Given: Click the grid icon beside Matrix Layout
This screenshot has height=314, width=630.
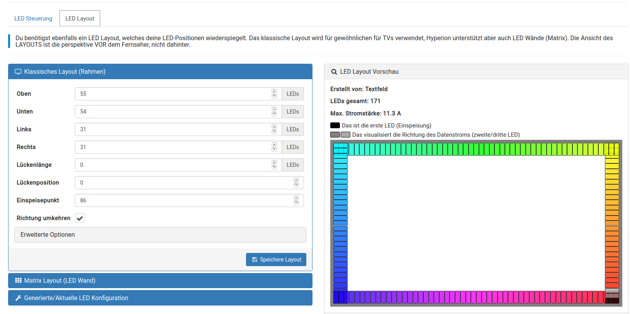Looking at the screenshot, I should pos(18,280).
